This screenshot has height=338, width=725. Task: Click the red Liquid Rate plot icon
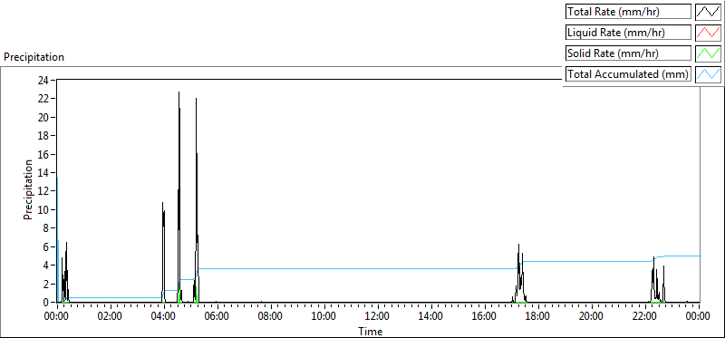pos(709,33)
